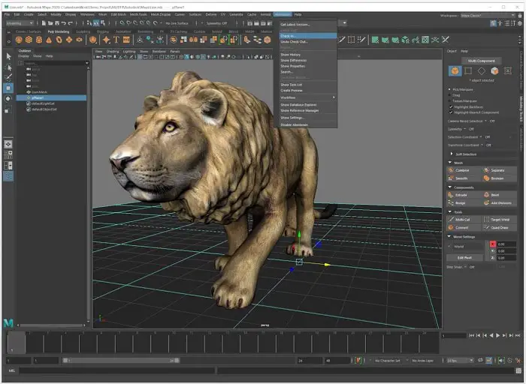Click the Outliner horizontal scrollbar
The height and width of the screenshot is (384, 526).
click(x=51, y=325)
